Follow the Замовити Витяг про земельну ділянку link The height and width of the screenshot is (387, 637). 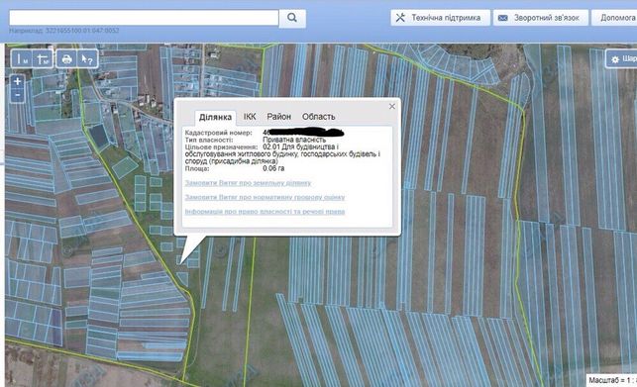pos(248,183)
